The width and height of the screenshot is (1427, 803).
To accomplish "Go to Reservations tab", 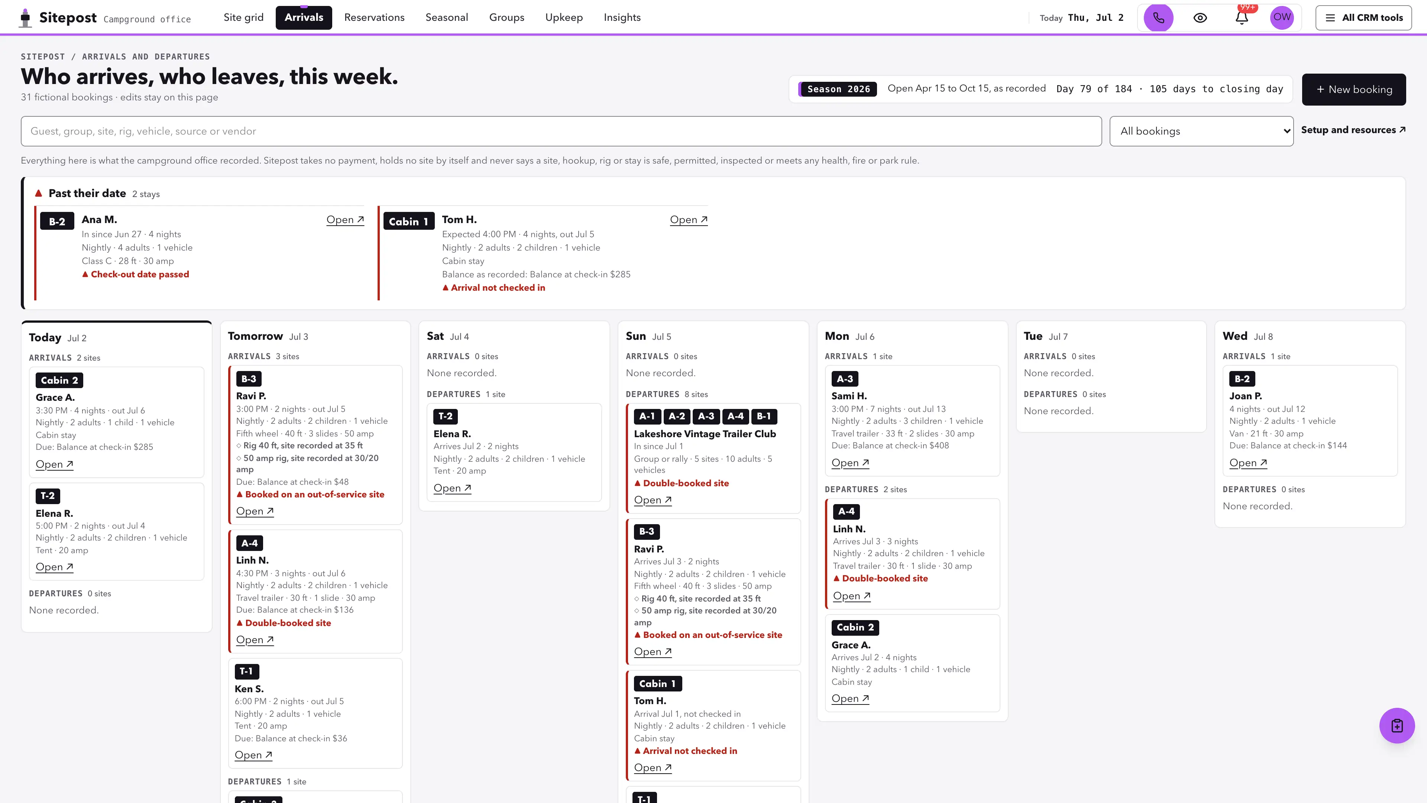I will (374, 18).
